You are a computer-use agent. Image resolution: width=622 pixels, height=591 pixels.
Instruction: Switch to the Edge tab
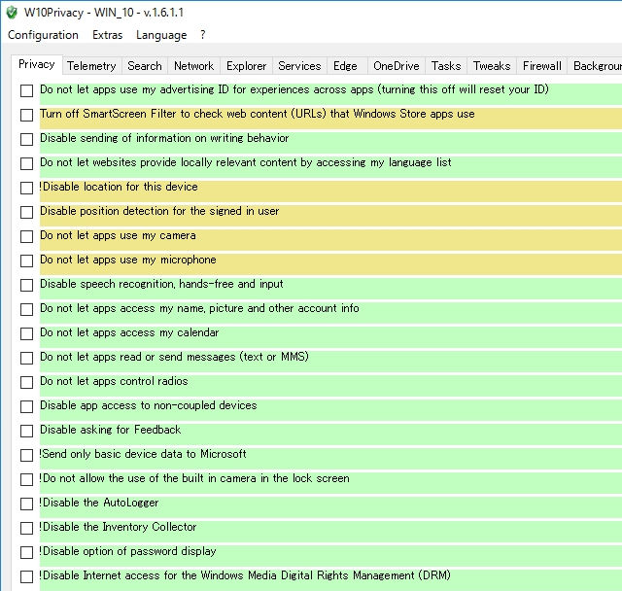pyautogui.click(x=345, y=66)
